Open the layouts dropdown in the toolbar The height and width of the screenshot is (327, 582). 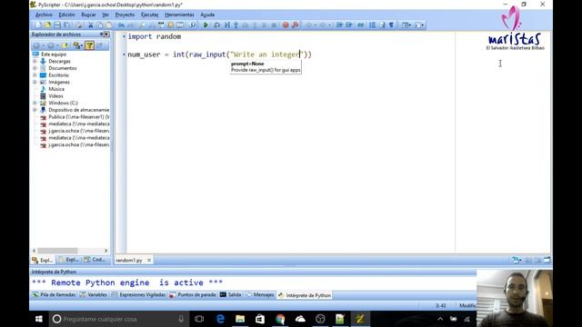pyautogui.click(x=407, y=25)
